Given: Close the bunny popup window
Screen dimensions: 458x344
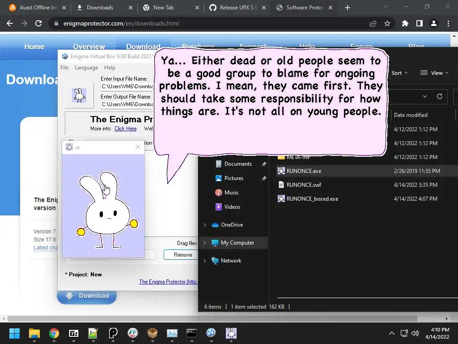Looking at the screenshot, I should (138, 147).
